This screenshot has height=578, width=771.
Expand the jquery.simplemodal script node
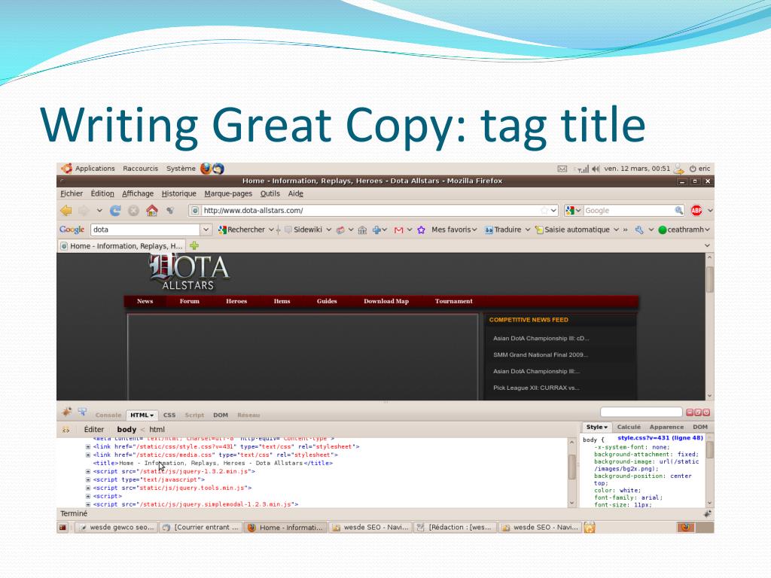point(88,504)
